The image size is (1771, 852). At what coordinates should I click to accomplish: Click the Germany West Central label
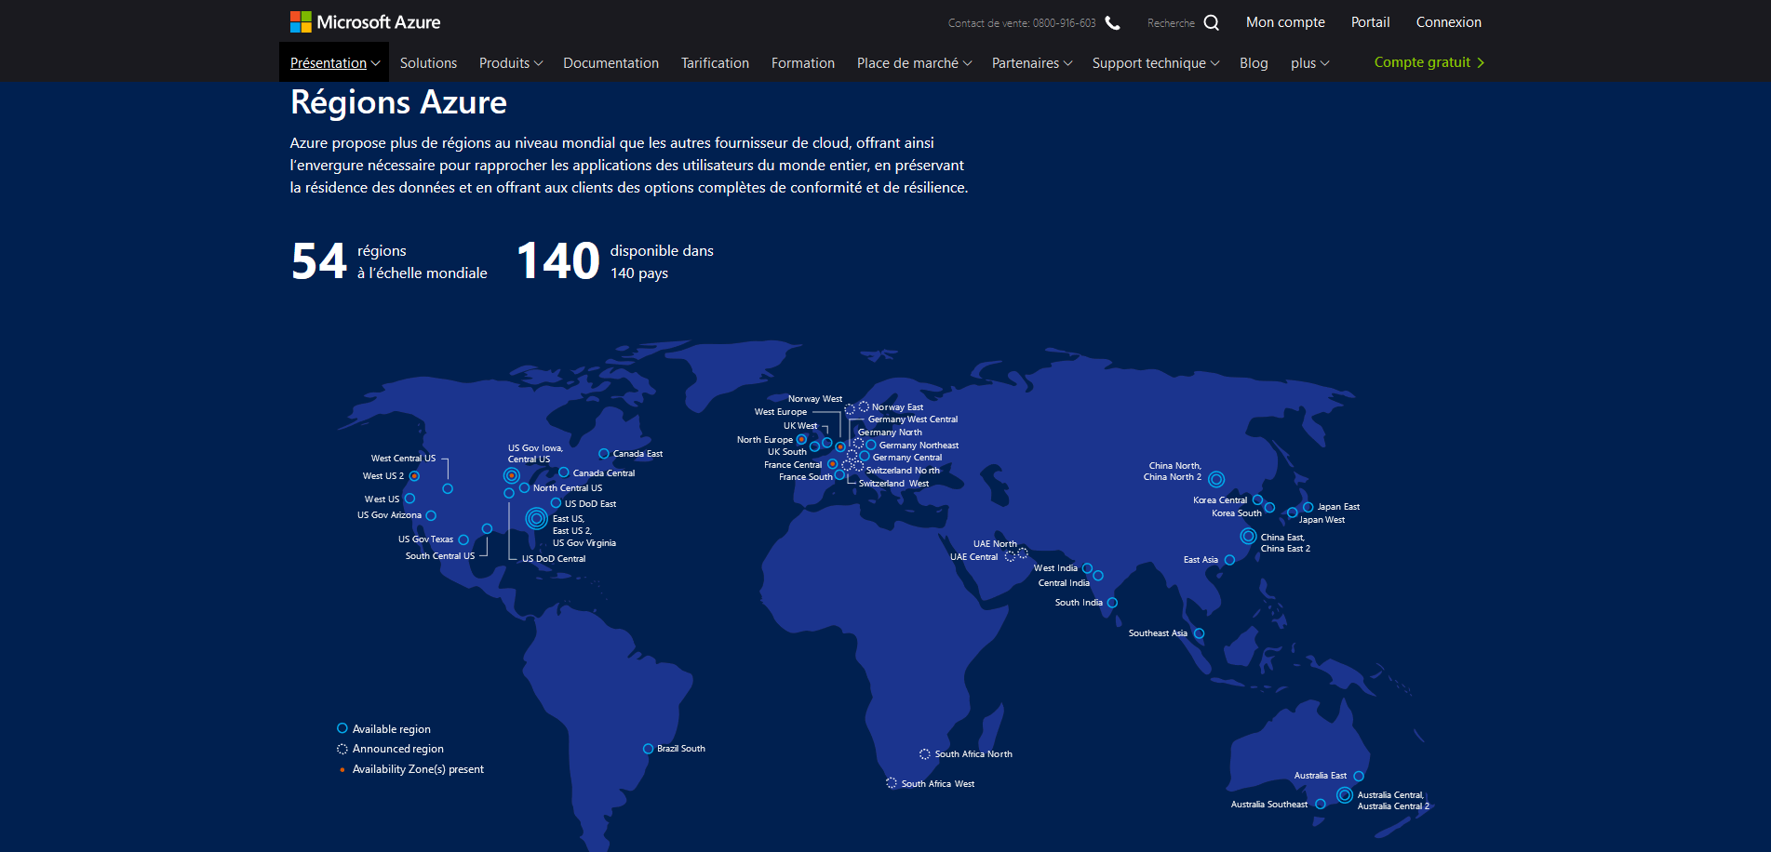coord(913,419)
